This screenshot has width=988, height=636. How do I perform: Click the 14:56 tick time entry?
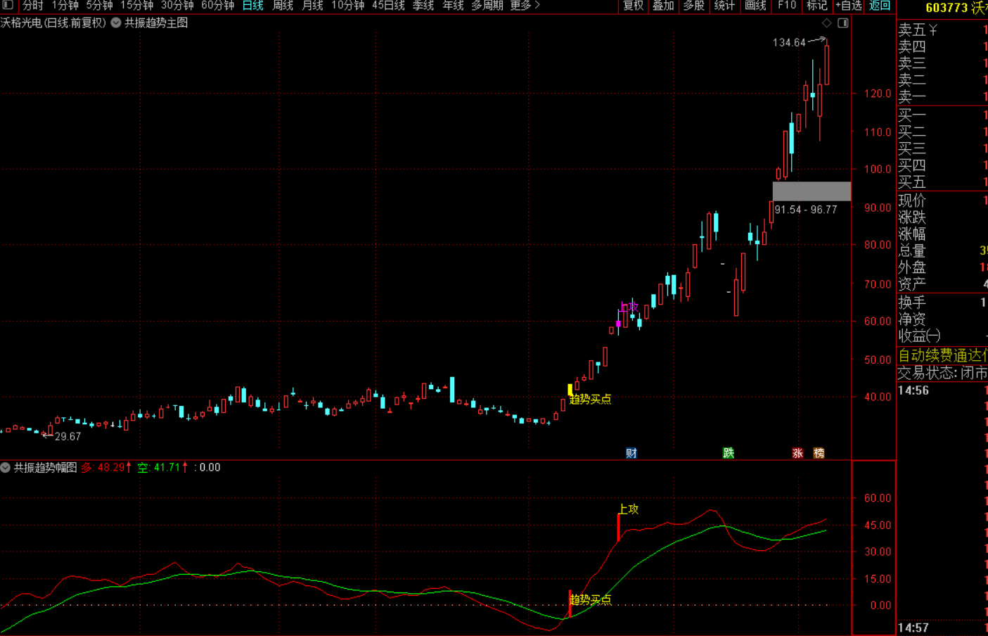click(913, 390)
